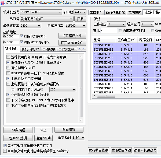The height and width of the screenshot is (158, 161).
Task: Toggle 清除代码缓冲区 checkbox
Action: pos(21,36)
